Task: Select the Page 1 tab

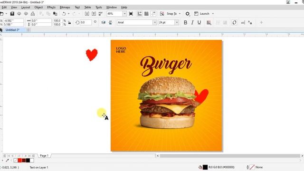Action: (44, 156)
